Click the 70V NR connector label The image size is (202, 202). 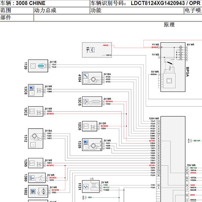coord(191,165)
